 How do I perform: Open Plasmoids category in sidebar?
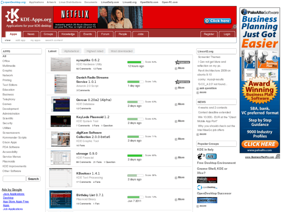9,161
